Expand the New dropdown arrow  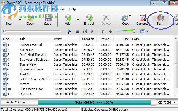point(20,20)
